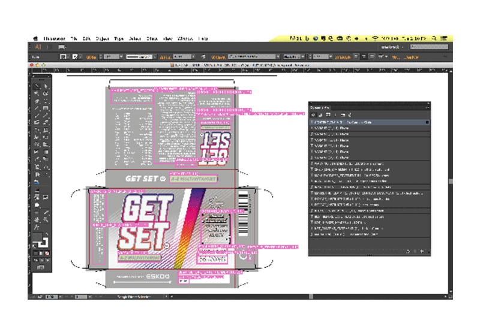Click the Ai application logo
Screen dimensions: 480x335
pyautogui.click(x=38, y=47)
